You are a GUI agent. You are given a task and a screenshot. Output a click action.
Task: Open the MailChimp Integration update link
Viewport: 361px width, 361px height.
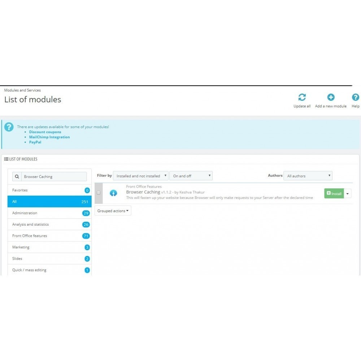(49, 137)
